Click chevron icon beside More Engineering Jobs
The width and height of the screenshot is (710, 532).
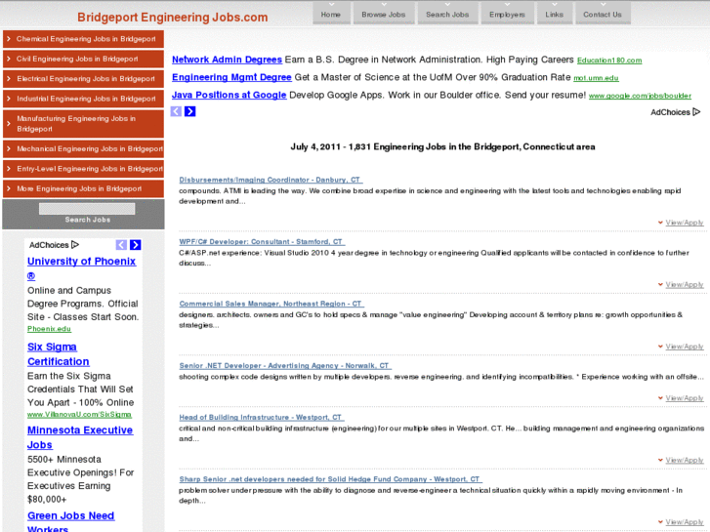click(9, 188)
